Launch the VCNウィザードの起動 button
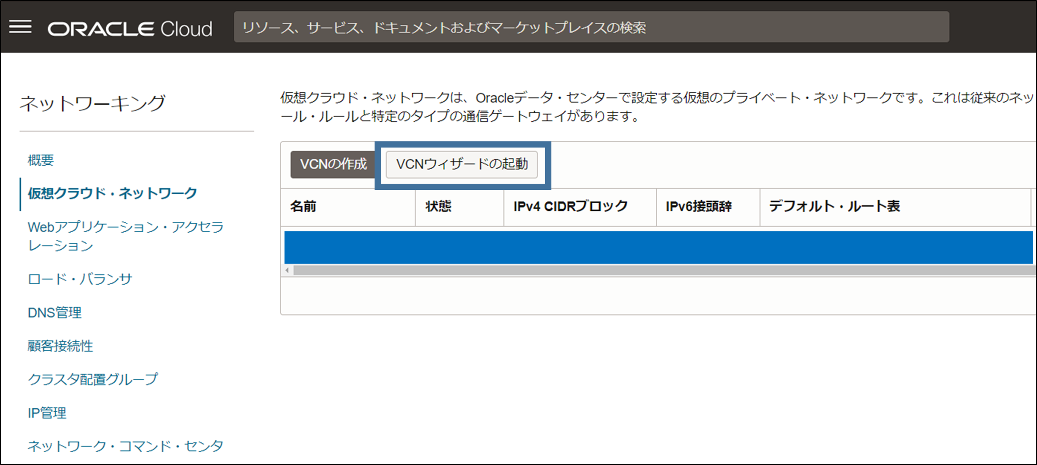 click(x=462, y=164)
